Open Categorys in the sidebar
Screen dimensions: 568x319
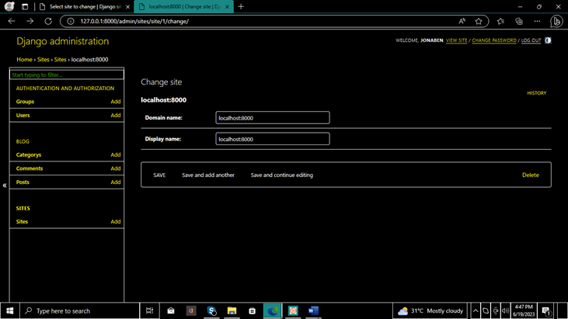click(29, 154)
